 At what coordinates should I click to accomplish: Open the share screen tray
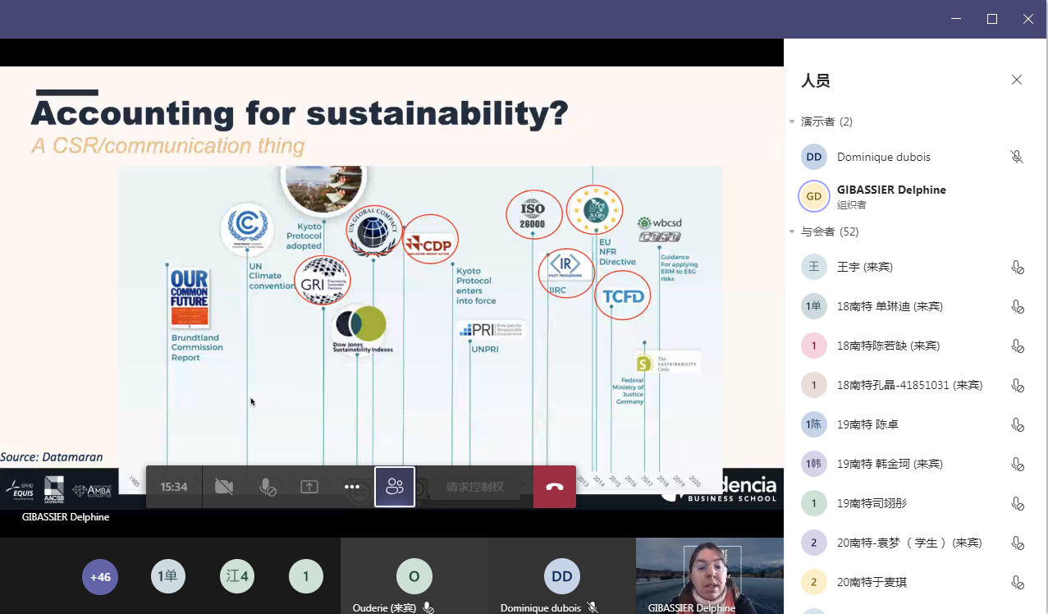[x=309, y=487]
